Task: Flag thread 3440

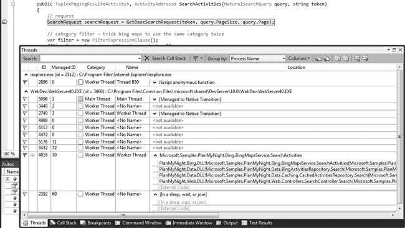Action: [x=25, y=106]
